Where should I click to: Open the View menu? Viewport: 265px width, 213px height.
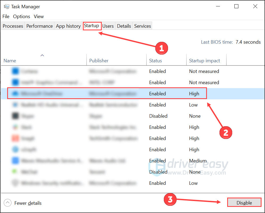(x=39, y=17)
